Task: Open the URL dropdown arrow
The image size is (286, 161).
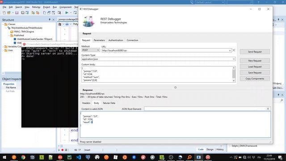Action: tap(230, 51)
